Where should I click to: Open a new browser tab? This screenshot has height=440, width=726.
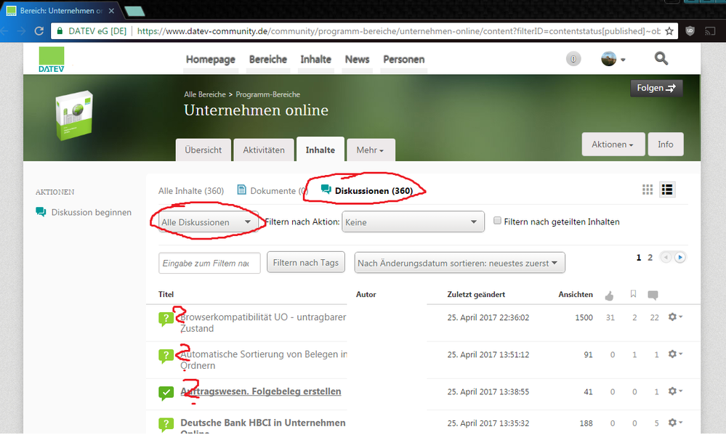pos(134,11)
